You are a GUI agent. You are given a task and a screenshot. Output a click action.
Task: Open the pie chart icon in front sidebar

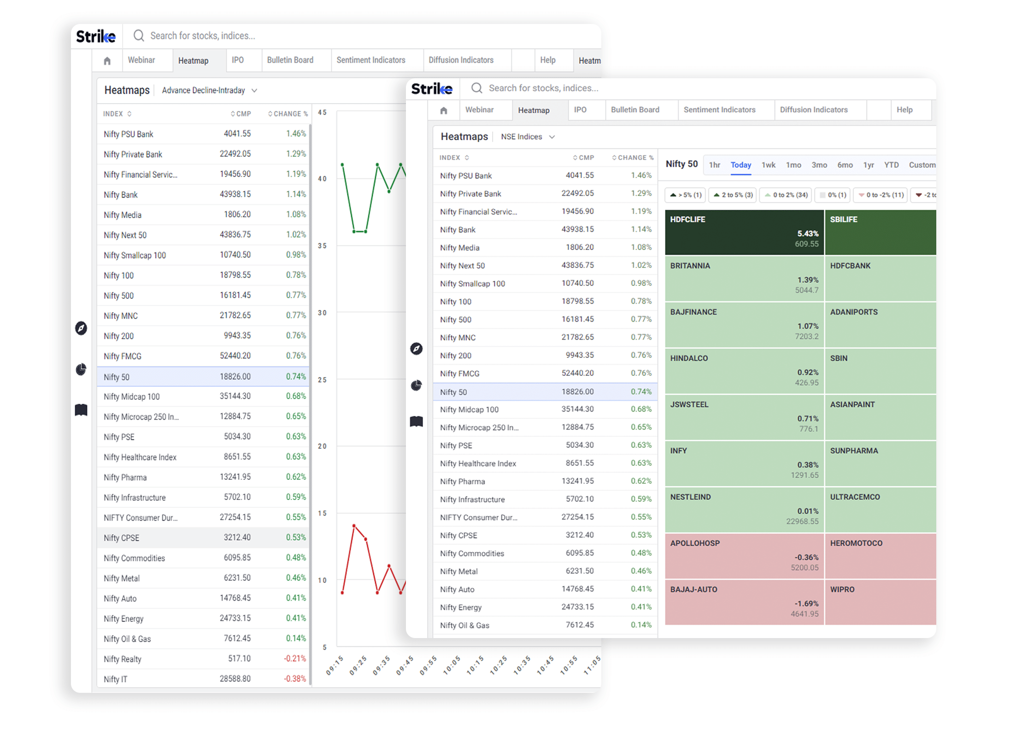point(416,385)
